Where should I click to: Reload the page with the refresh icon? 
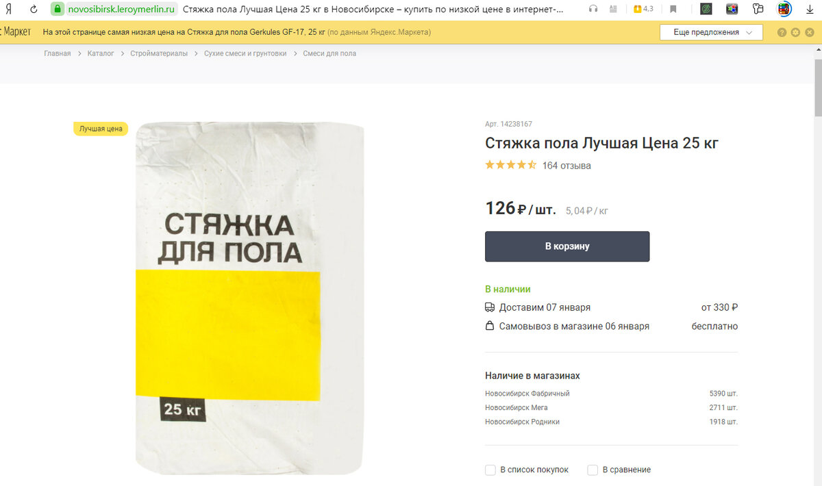pos(34,10)
